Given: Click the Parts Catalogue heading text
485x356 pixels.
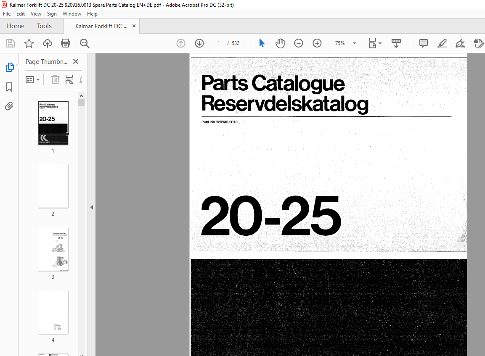Looking at the screenshot, I should pyautogui.click(x=273, y=83).
